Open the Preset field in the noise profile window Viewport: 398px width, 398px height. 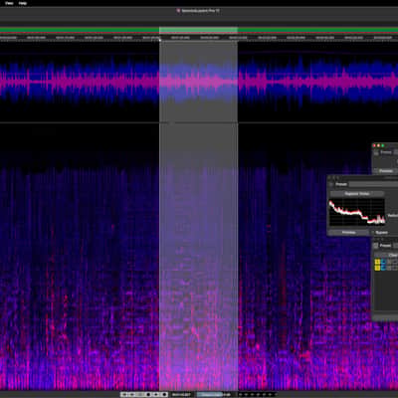pyautogui.click(x=373, y=184)
